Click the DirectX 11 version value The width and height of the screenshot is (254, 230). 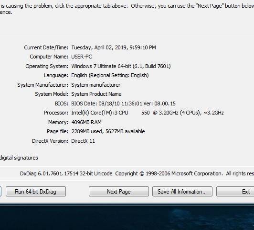83,141
